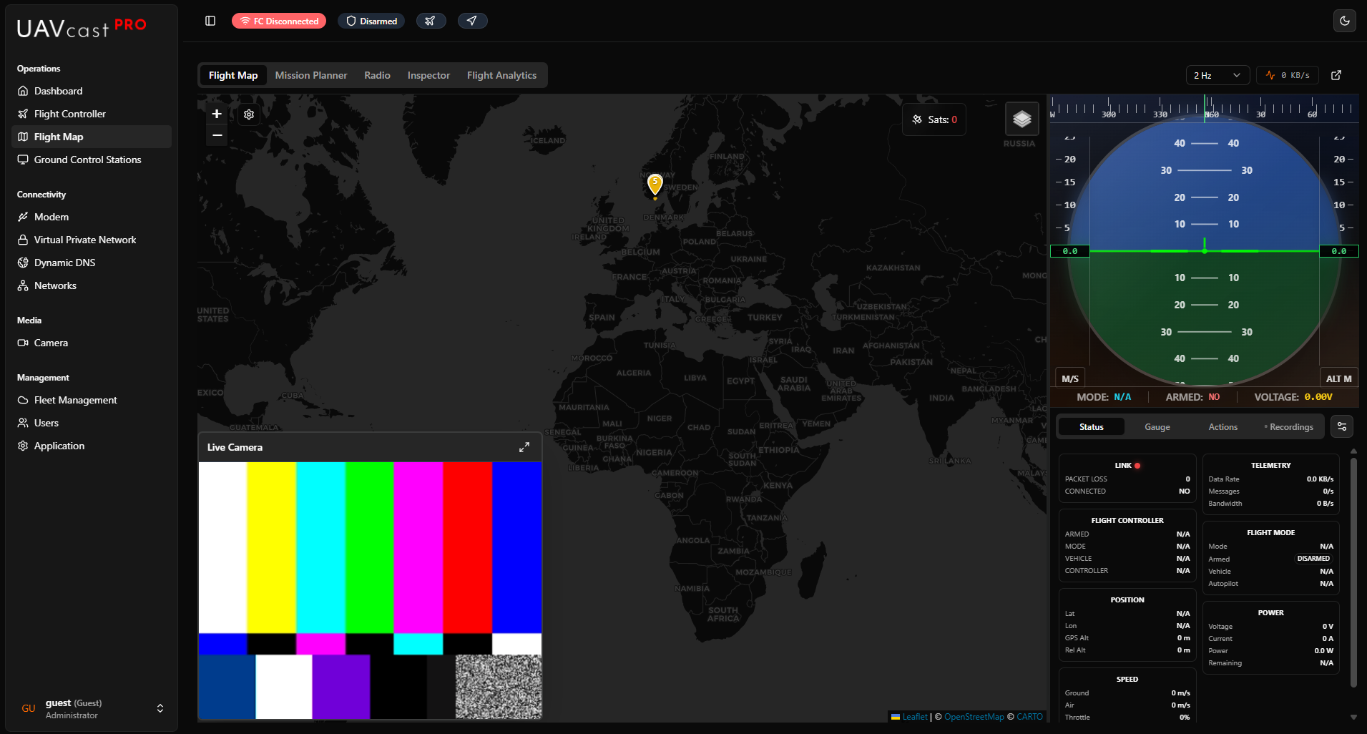Click the Disarmed status badge
Image resolution: width=1367 pixels, height=734 pixels.
click(x=371, y=21)
